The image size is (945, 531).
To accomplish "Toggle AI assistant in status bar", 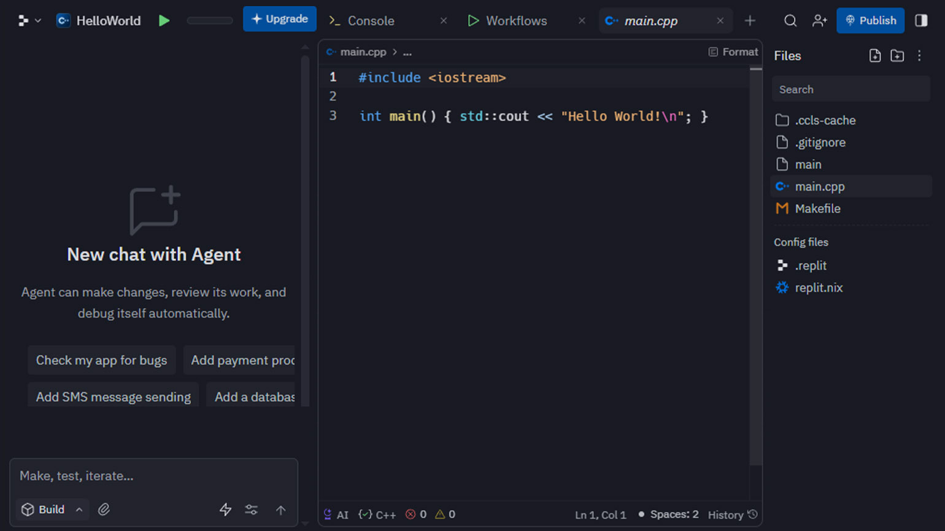I will click(336, 514).
